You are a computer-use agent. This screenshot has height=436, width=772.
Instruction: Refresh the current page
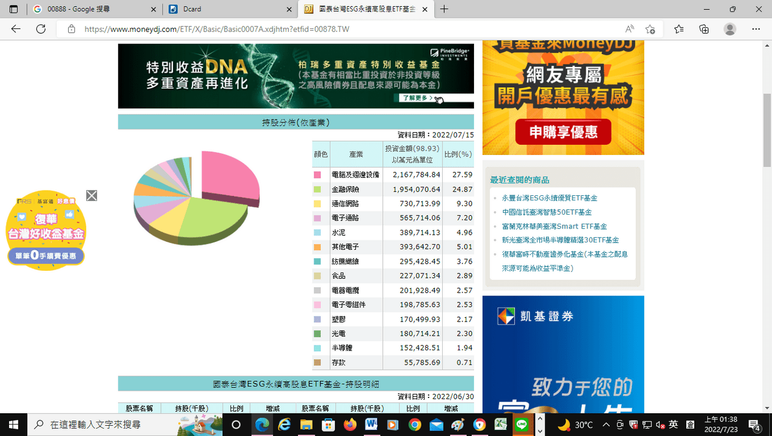(41, 29)
